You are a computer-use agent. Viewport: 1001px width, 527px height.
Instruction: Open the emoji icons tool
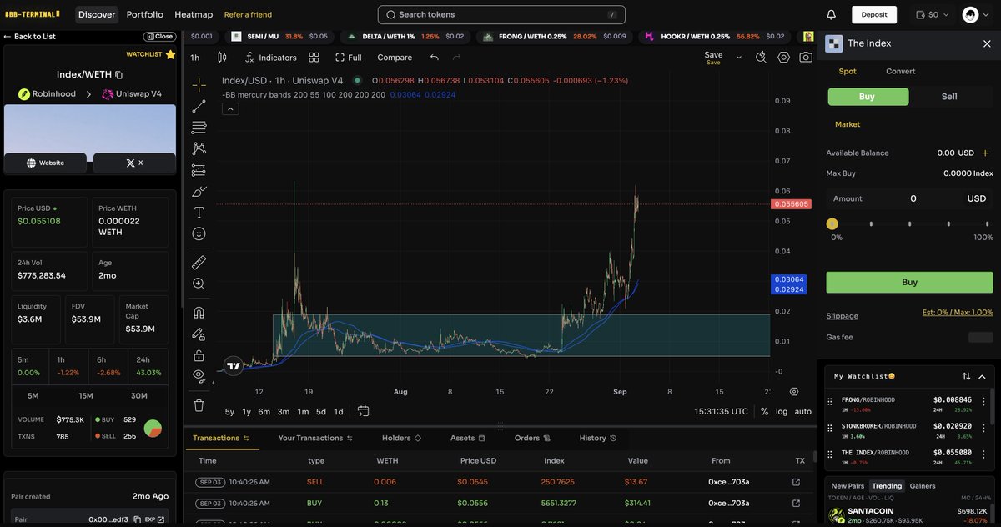click(199, 234)
